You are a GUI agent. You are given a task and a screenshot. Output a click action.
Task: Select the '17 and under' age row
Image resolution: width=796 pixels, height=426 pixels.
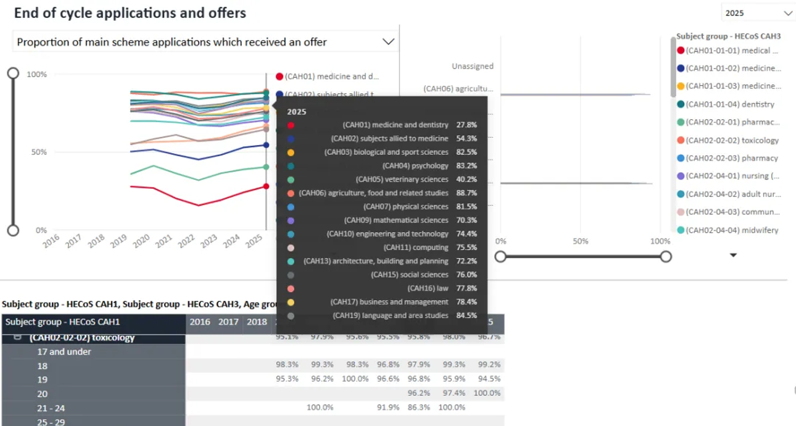64,352
